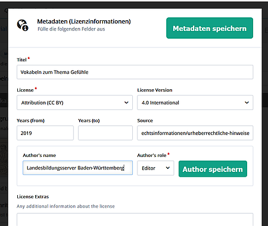Click the License Extras label
268x226 pixels.
(x=33, y=197)
